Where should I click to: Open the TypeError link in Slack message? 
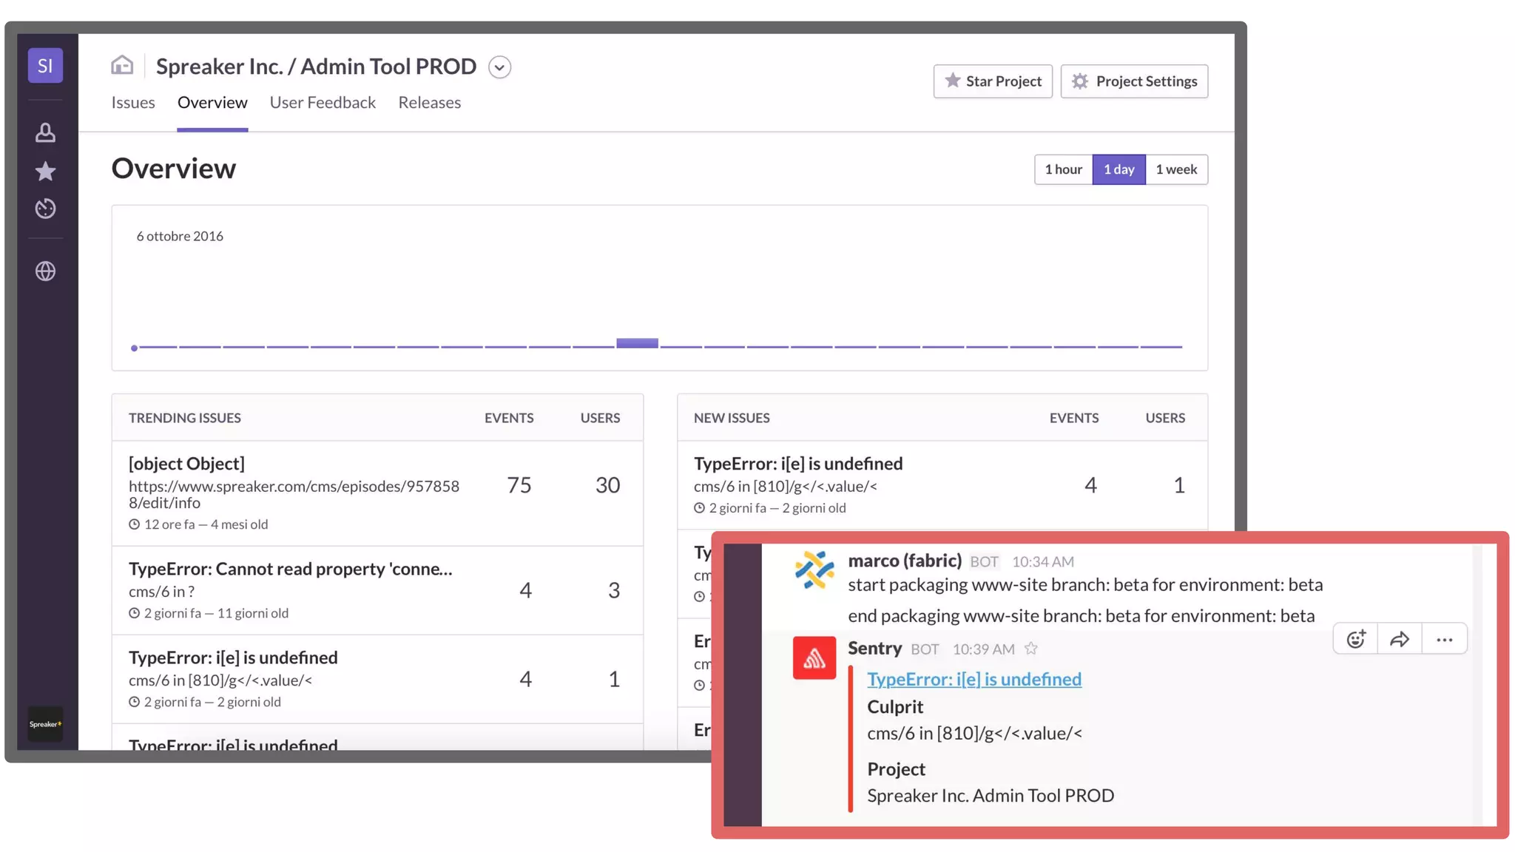974,679
